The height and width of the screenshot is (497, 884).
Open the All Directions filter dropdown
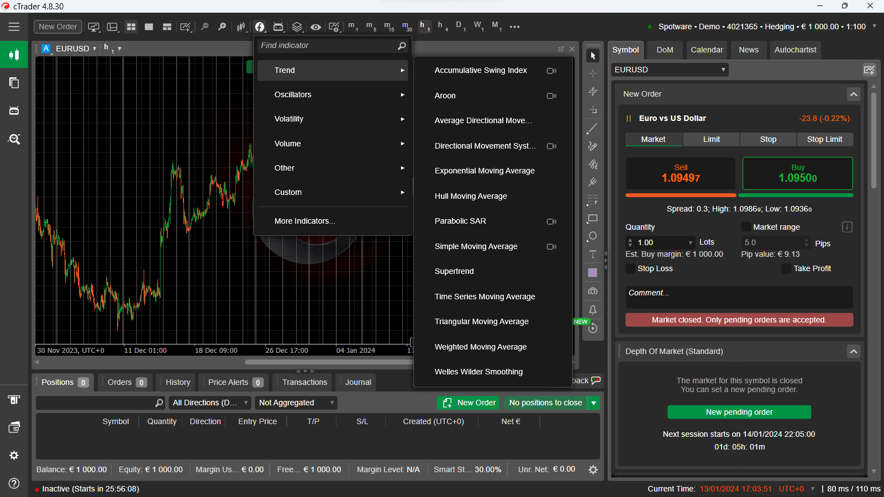209,403
